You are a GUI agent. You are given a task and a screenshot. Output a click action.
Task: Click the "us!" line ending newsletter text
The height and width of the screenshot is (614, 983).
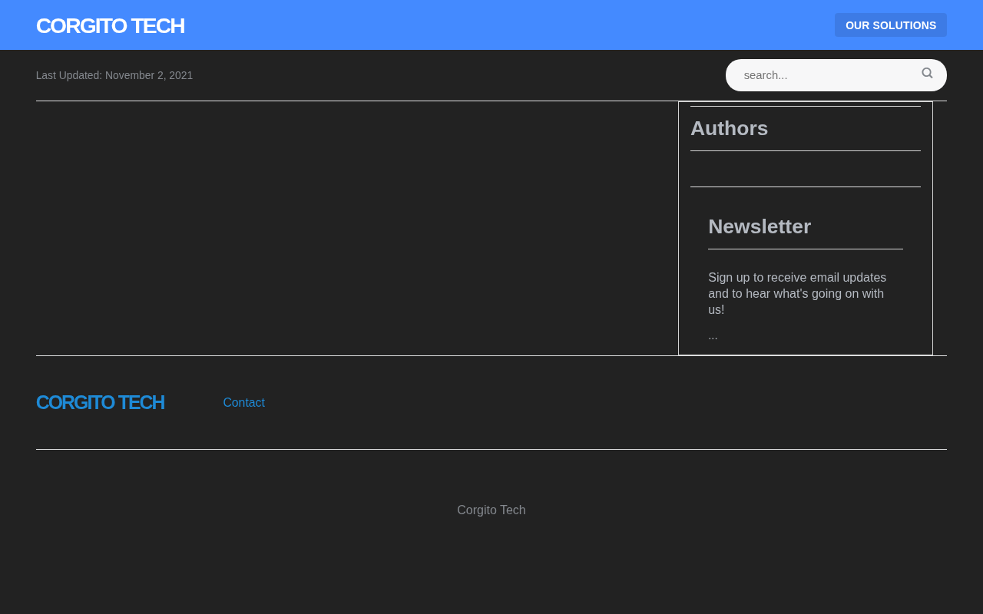(716, 309)
